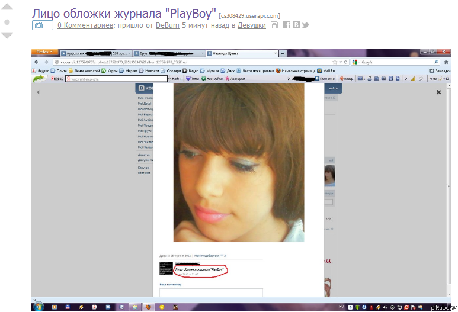Click the large portrait photo in the viewer
458x312 pixels.
coord(239,163)
